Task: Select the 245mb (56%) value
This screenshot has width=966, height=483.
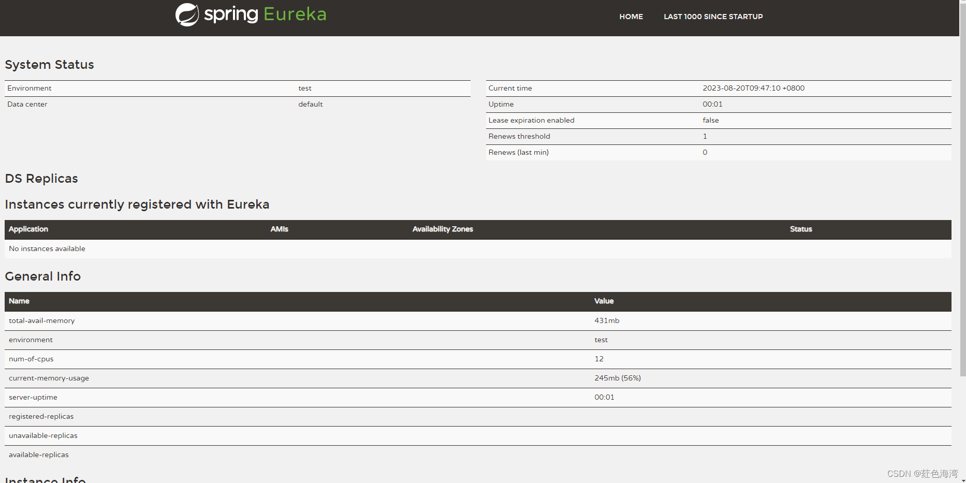Action: coord(618,378)
